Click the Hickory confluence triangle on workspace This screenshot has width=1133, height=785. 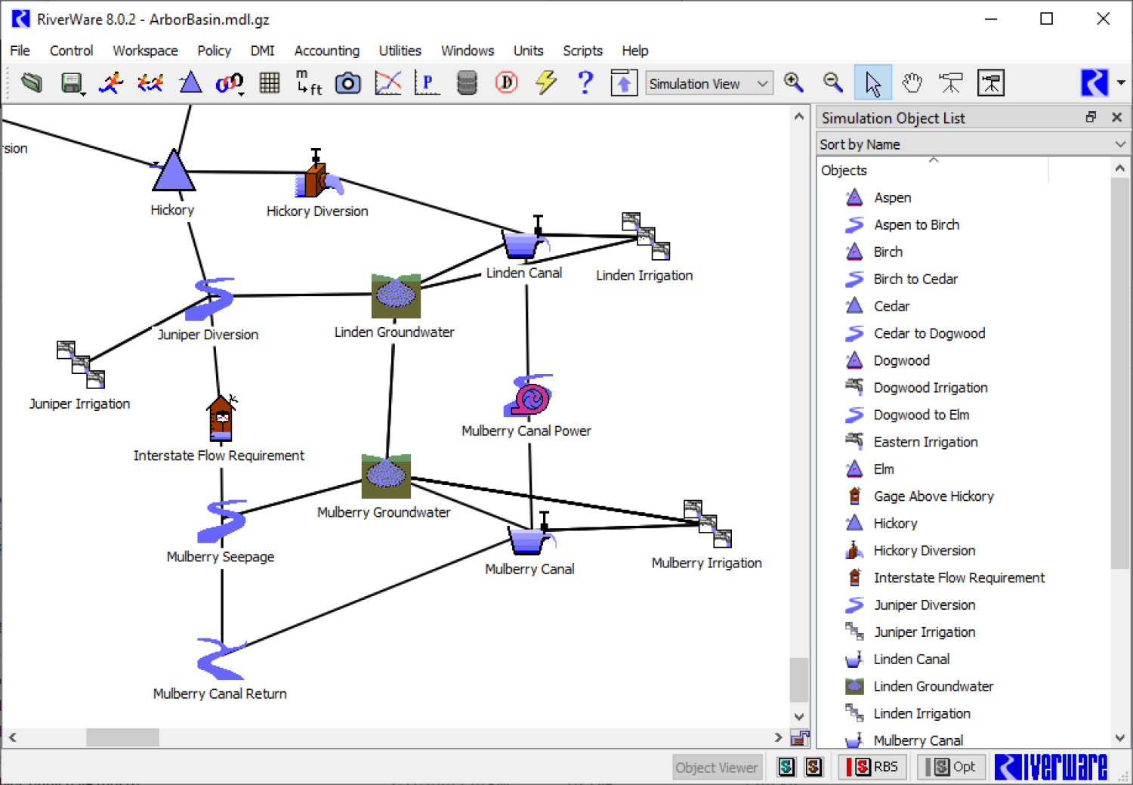click(x=174, y=171)
